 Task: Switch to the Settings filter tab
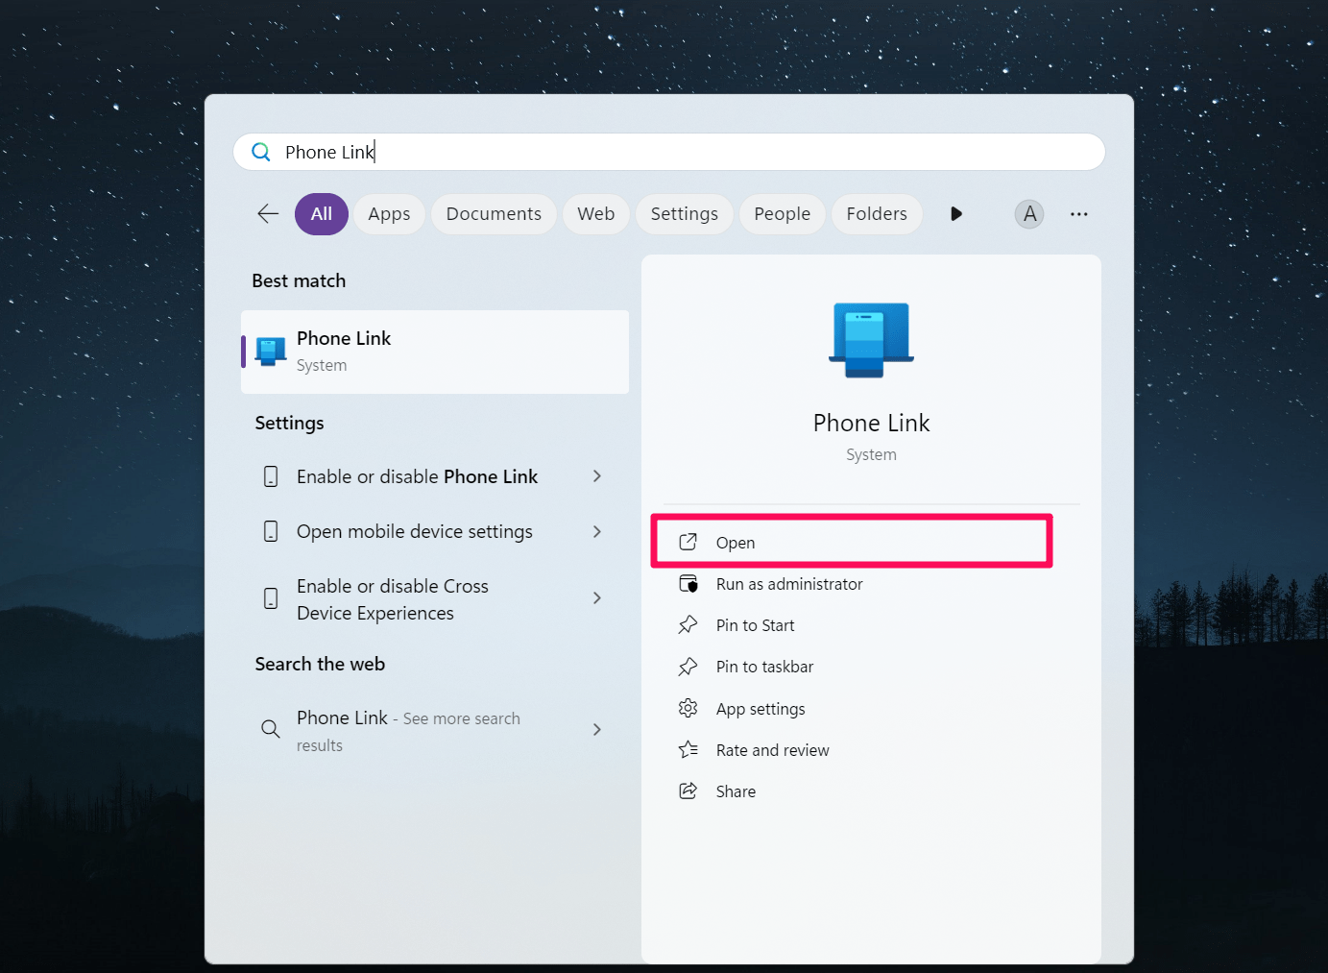(685, 213)
